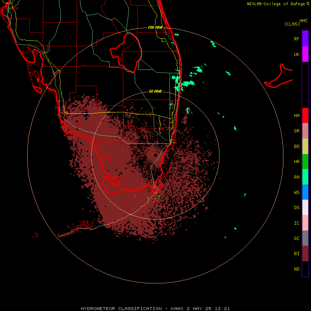Click the '100 NMI' range ring label
Viewport: 311px width, 311px height.
click(x=155, y=27)
